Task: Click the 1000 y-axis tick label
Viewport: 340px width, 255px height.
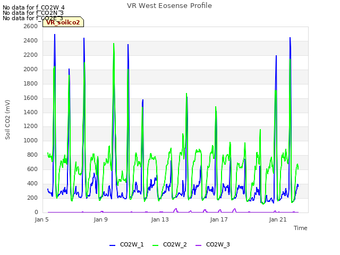Action: click(31, 140)
